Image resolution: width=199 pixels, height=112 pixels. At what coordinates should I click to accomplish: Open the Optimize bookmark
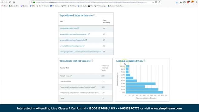click(25, 6)
